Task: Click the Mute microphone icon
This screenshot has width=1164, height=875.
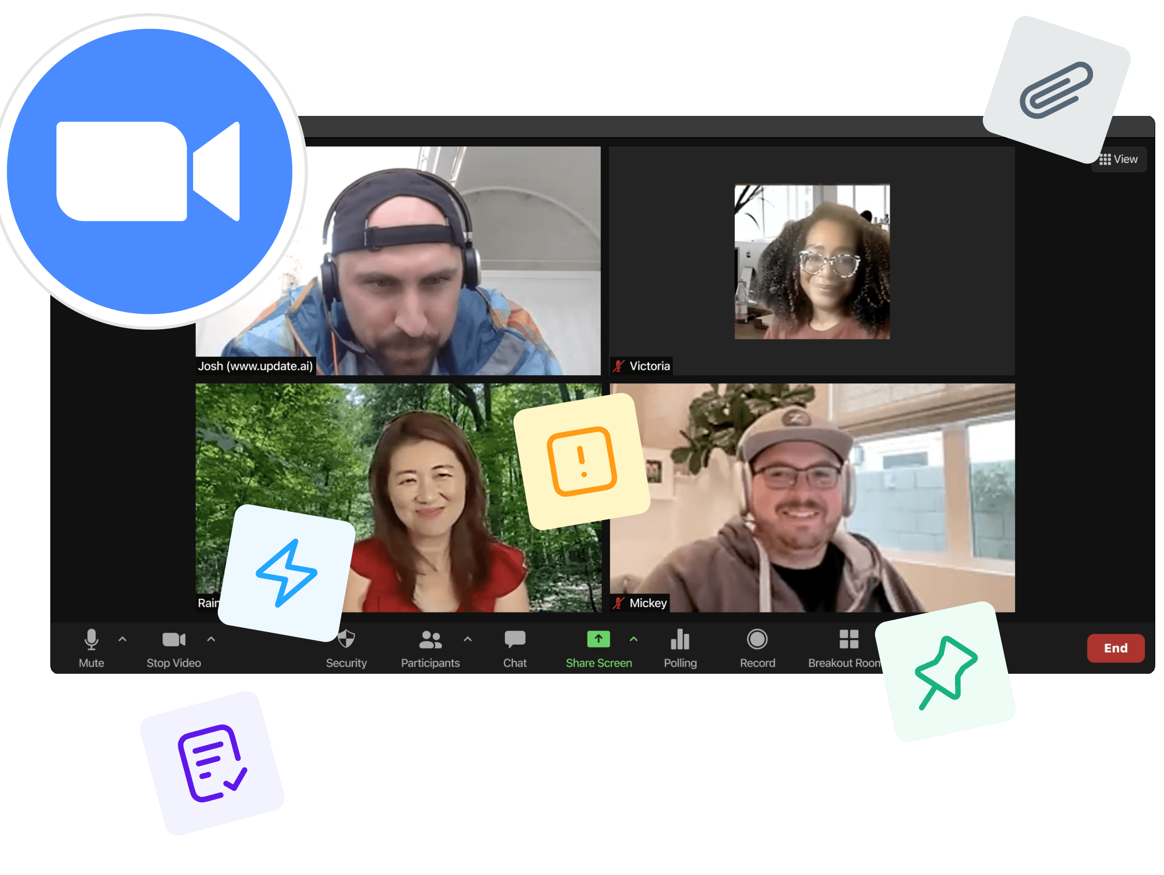Action: [x=91, y=640]
